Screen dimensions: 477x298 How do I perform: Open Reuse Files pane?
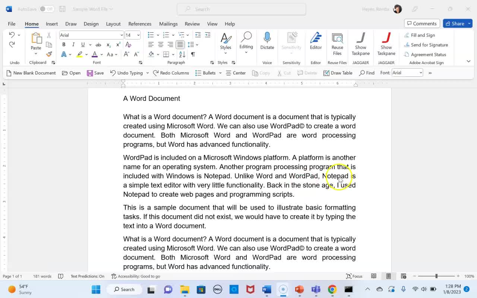tap(337, 44)
